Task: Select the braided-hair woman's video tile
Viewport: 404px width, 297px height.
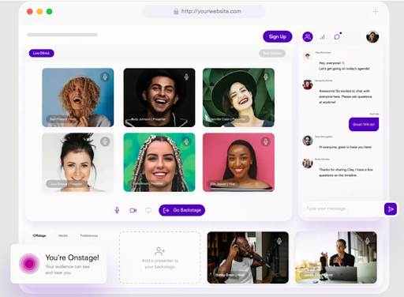Action: tap(159, 162)
